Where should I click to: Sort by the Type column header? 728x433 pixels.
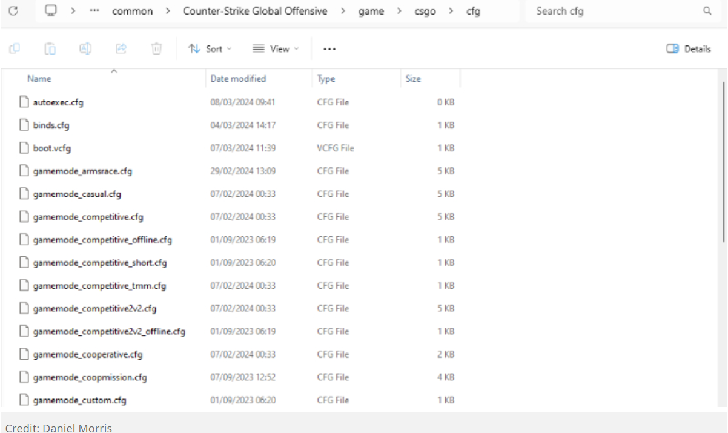tap(326, 79)
